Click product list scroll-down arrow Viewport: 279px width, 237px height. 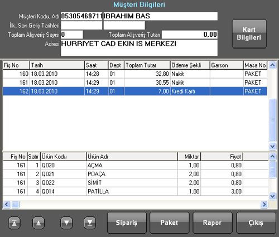[272, 196]
